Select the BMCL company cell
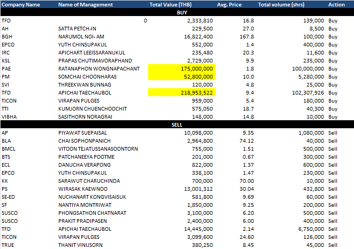 [x=9, y=149]
